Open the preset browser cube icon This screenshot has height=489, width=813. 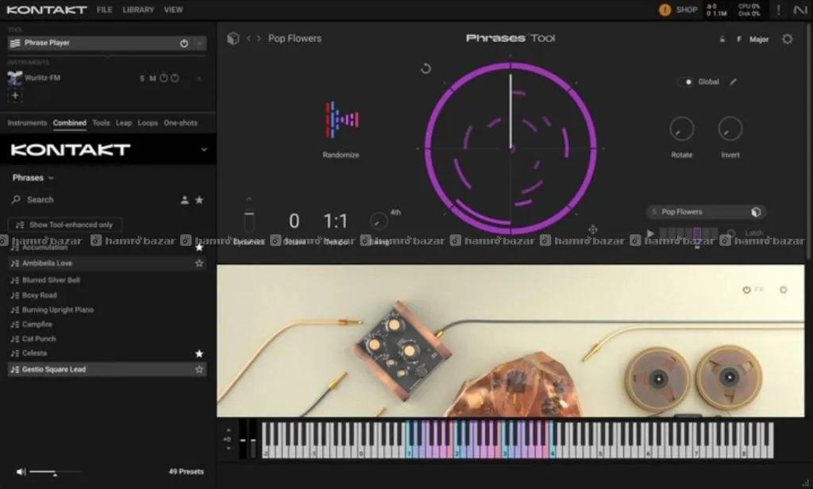[233, 38]
